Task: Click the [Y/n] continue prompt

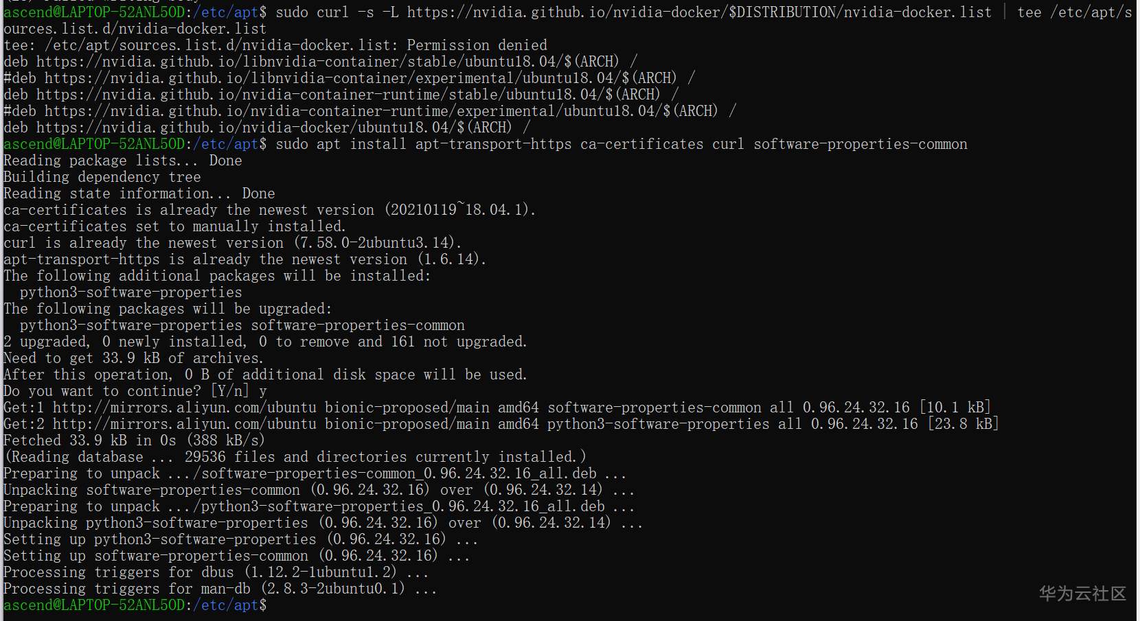Action: 229,391
